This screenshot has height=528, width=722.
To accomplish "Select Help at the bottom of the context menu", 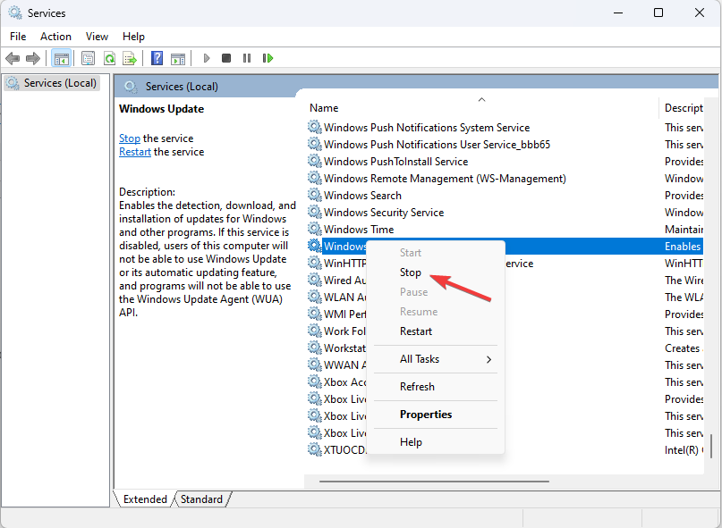I will 435,441.
